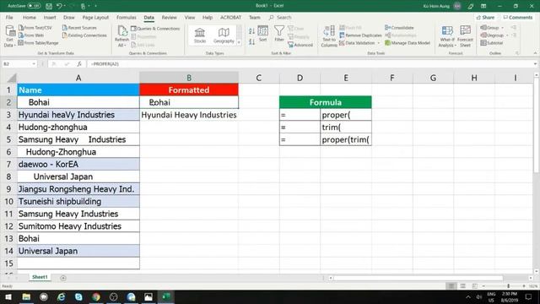Toggle the AutoSave switch
Viewport: 540px width, 304px height.
pyautogui.click(x=34, y=6)
